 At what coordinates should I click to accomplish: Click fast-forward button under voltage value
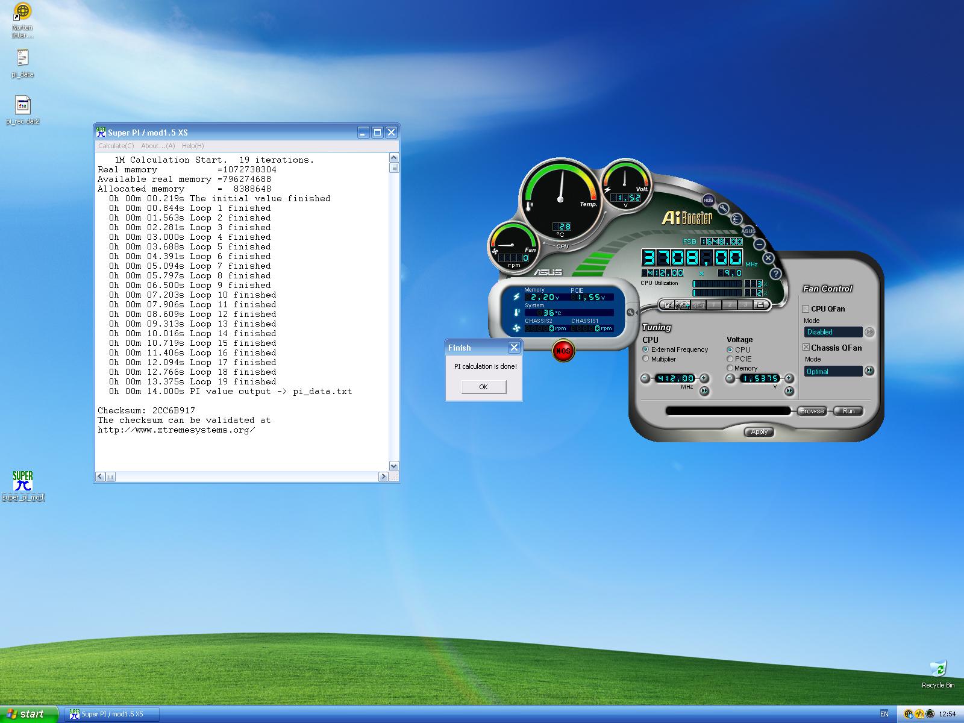point(789,391)
